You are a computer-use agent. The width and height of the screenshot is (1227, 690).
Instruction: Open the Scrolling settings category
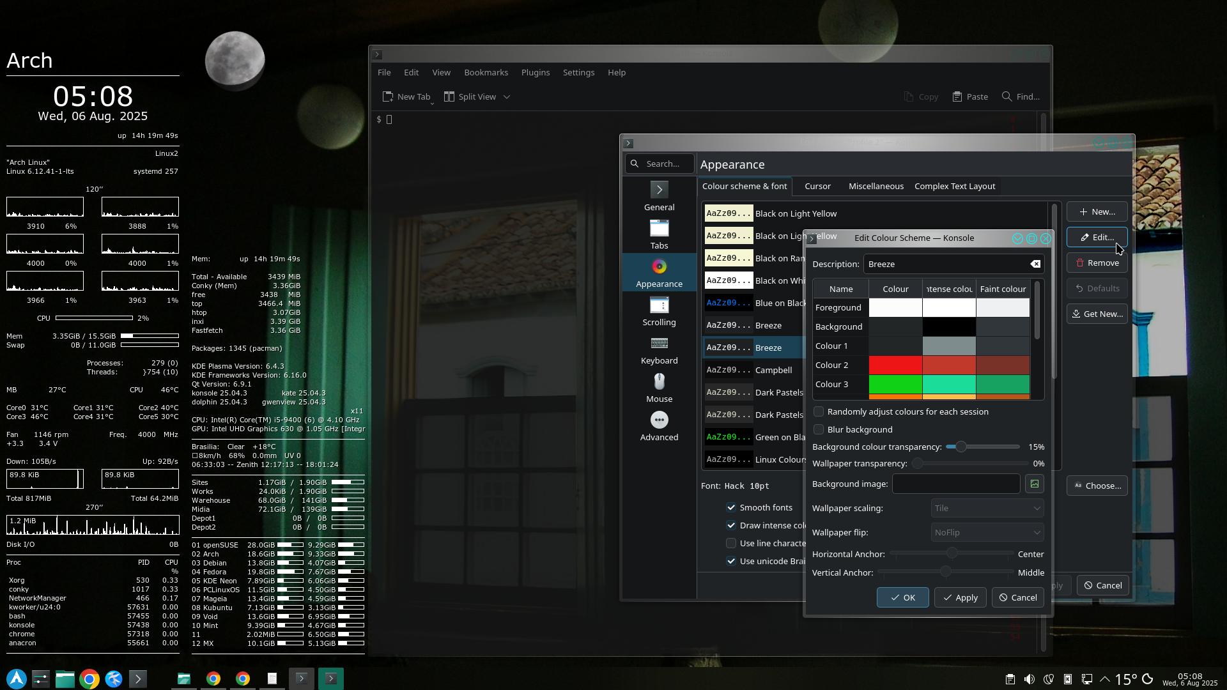659,311
